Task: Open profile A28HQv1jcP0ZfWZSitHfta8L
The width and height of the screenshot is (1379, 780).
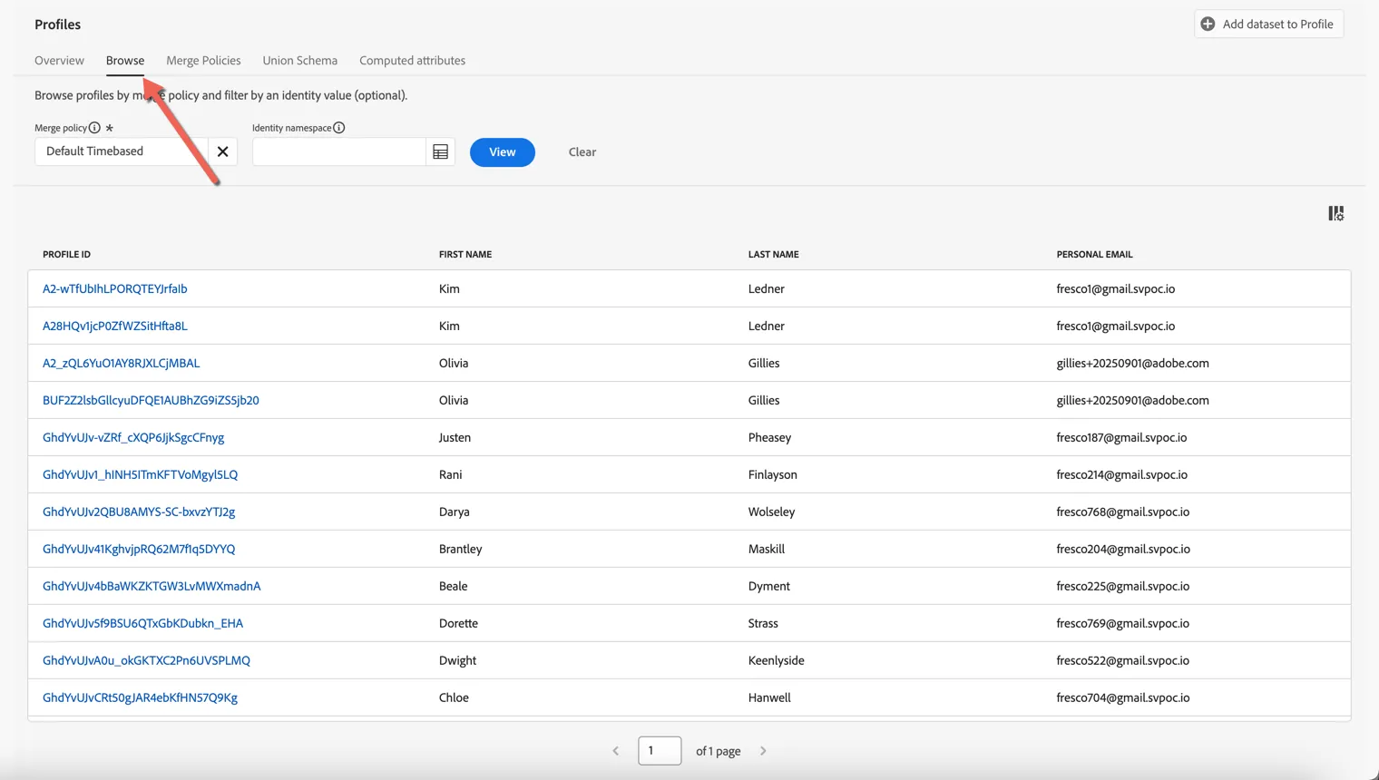Action: (x=115, y=327)
